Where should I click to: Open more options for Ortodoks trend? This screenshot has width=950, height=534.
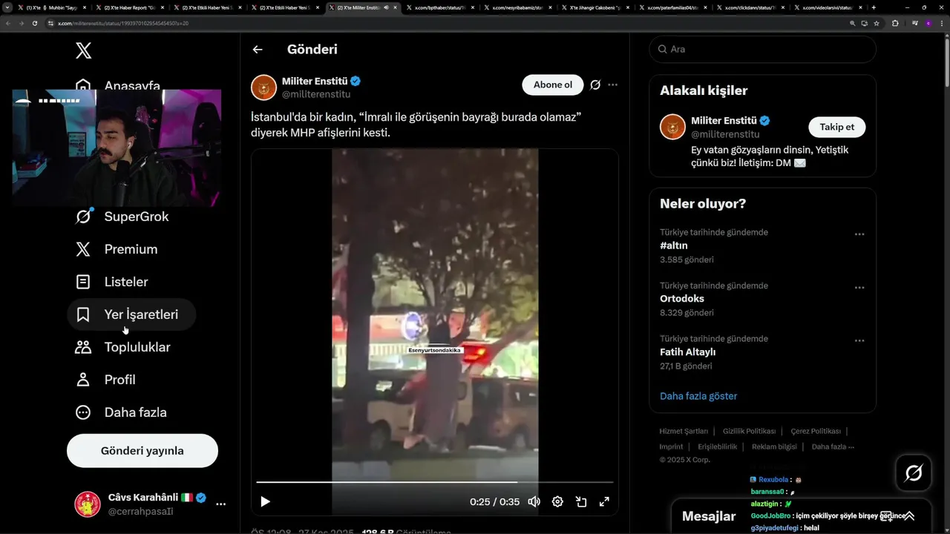859,288
